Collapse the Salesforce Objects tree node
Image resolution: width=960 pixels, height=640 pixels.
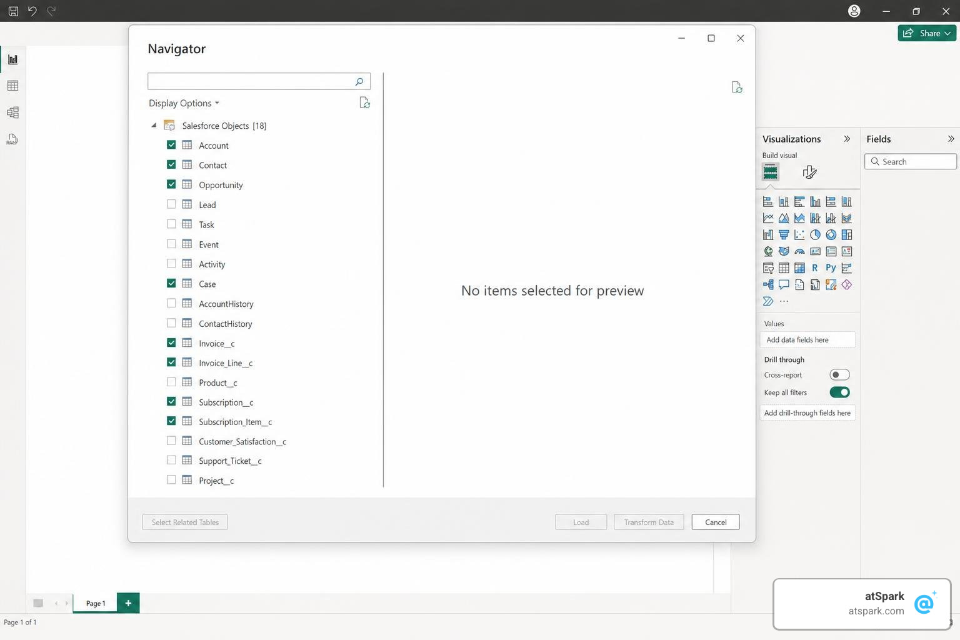click(154, 126)
